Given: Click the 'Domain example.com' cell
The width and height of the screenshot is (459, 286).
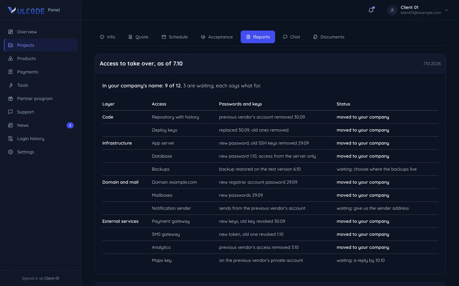Looking at the screenshot, I should click(174, 182).
